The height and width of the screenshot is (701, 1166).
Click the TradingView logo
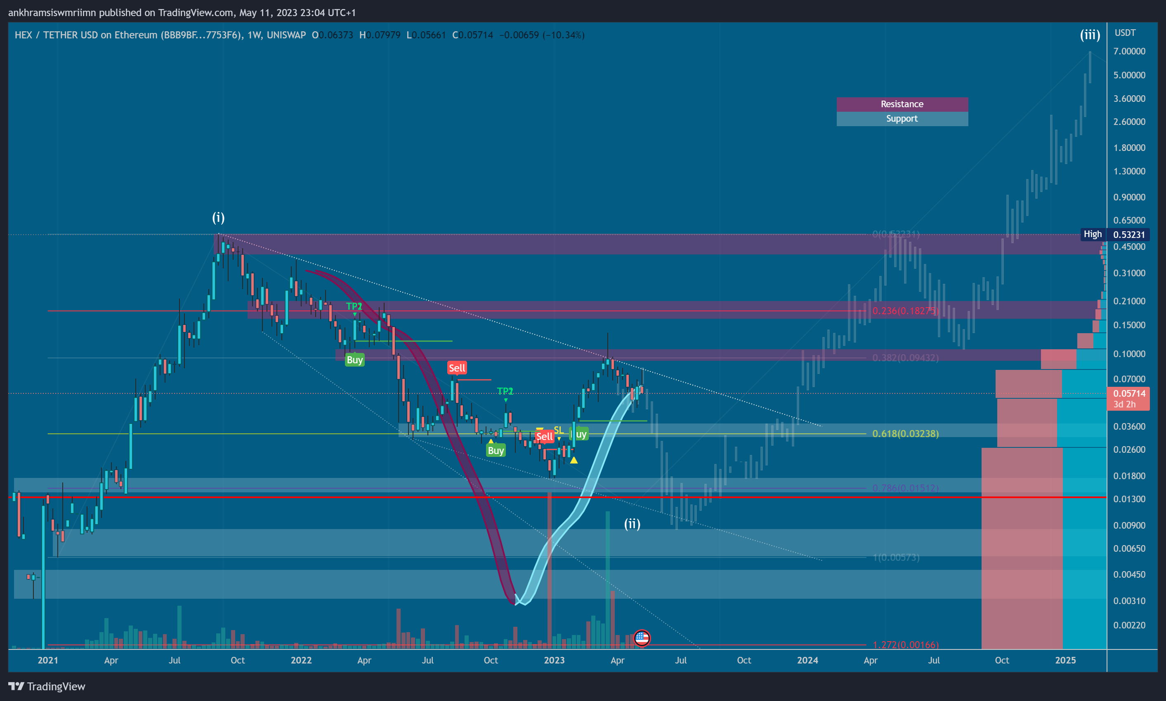[47, 686]
